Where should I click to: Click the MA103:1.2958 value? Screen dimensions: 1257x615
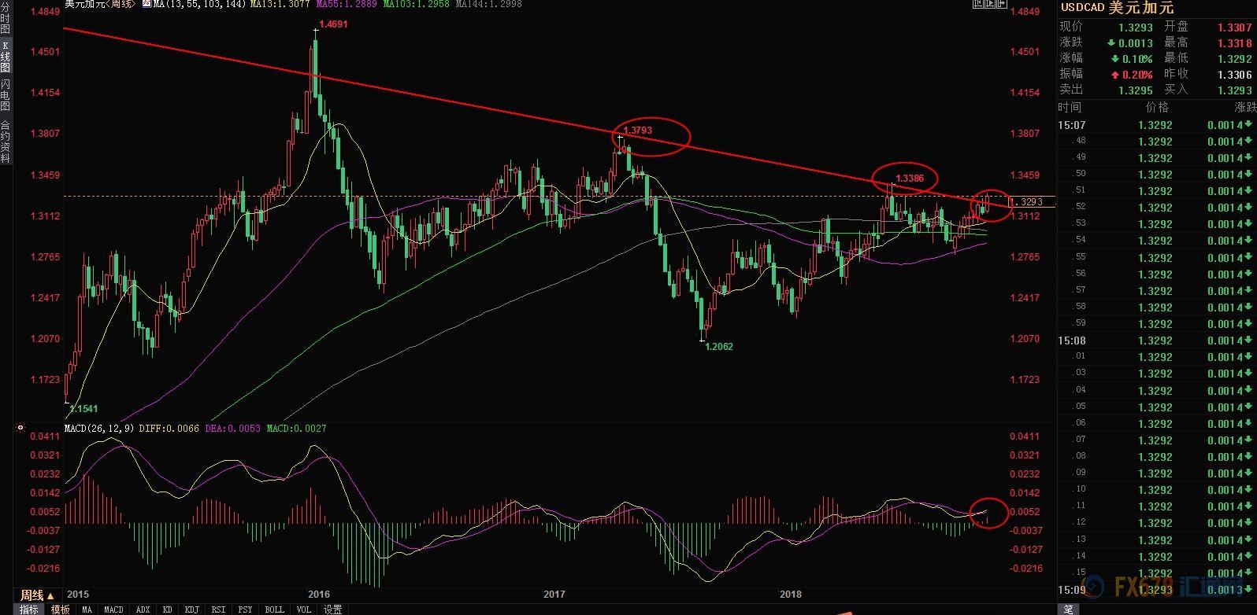[x=417, y=5]
